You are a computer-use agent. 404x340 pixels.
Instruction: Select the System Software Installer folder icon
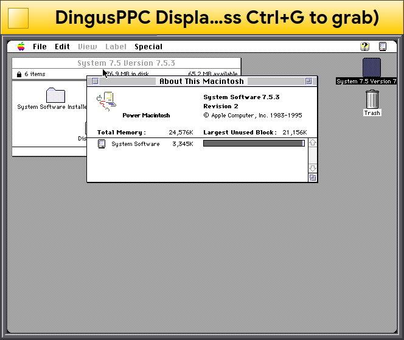pos(55,95)
